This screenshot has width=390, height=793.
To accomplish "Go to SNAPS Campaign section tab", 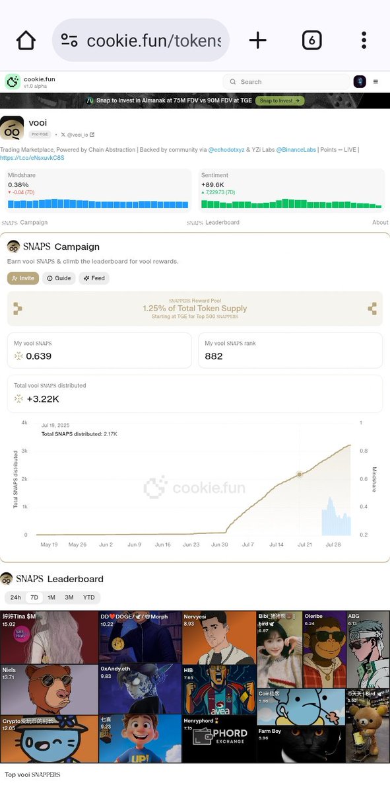I will pos(24,223).
